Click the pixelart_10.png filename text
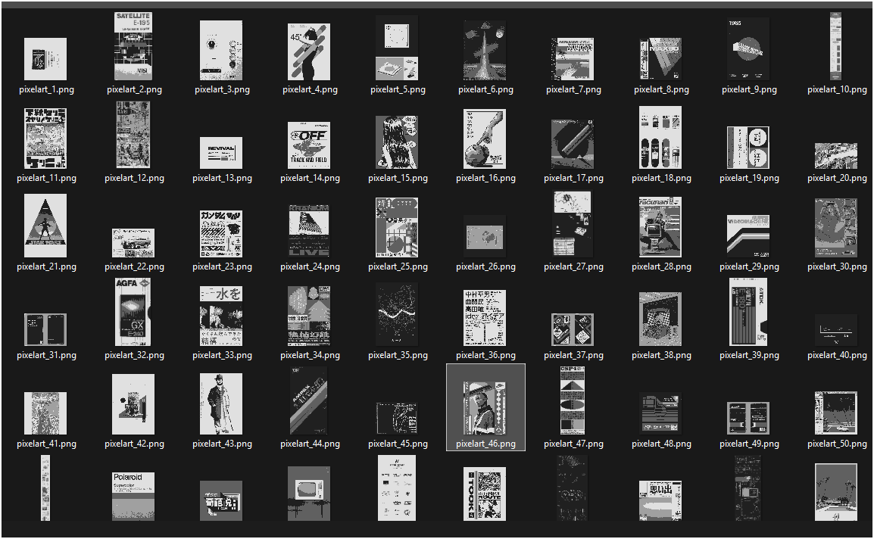Viewport: 874px width, 539px height. [x=837, y=89]
